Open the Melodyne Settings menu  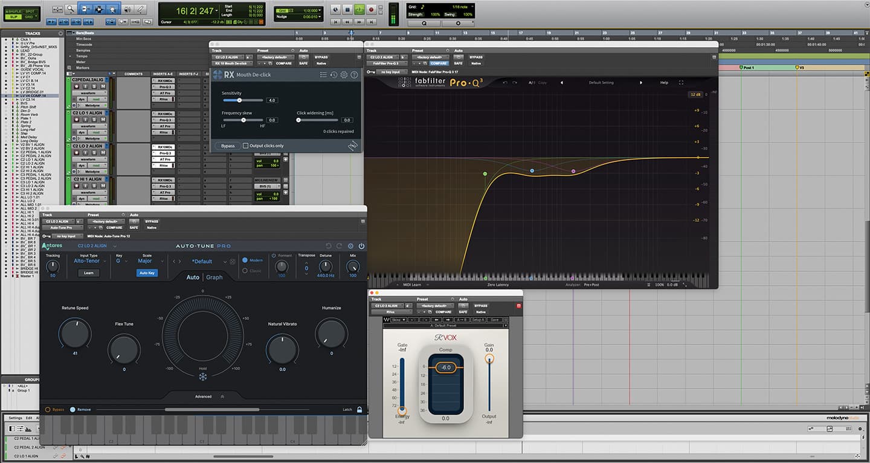[15, 418]
